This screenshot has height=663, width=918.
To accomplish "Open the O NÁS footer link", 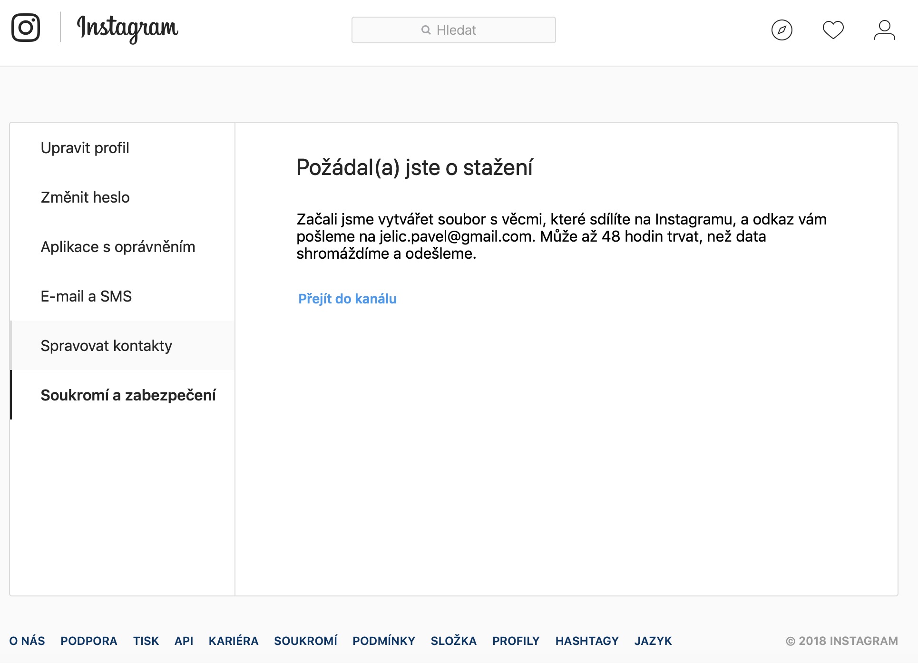I will click(x=27, y=641).
